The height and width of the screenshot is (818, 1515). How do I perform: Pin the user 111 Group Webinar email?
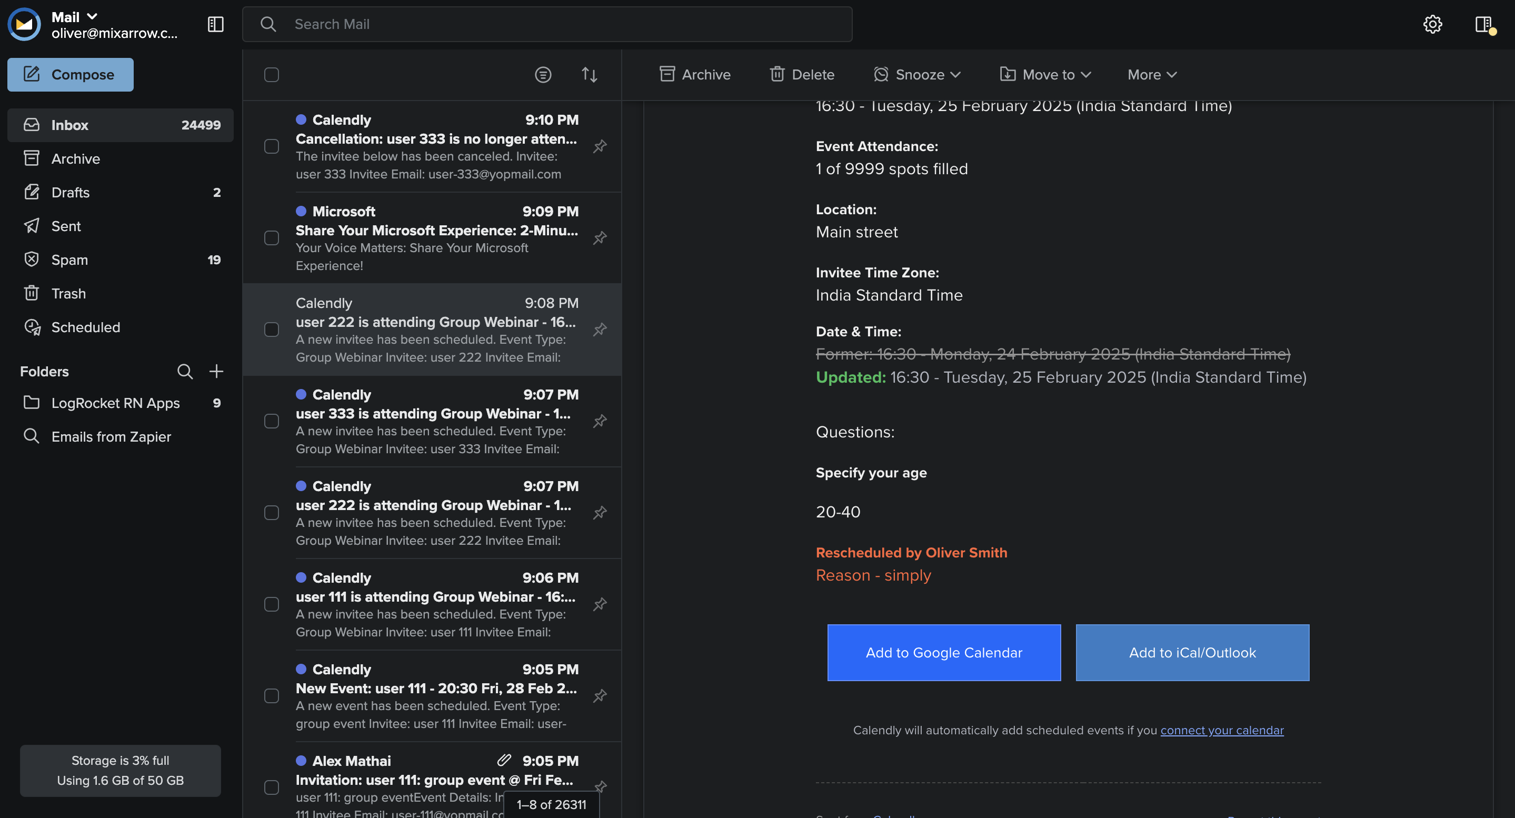pyautogui.click(x=600, y=604)
